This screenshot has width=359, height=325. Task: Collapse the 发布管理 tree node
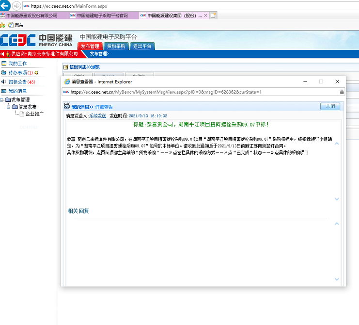click(2, 100)
